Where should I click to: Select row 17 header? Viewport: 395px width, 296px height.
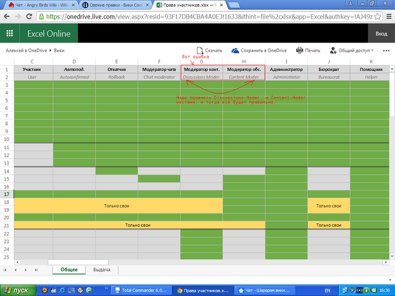(x=7, y=194)
